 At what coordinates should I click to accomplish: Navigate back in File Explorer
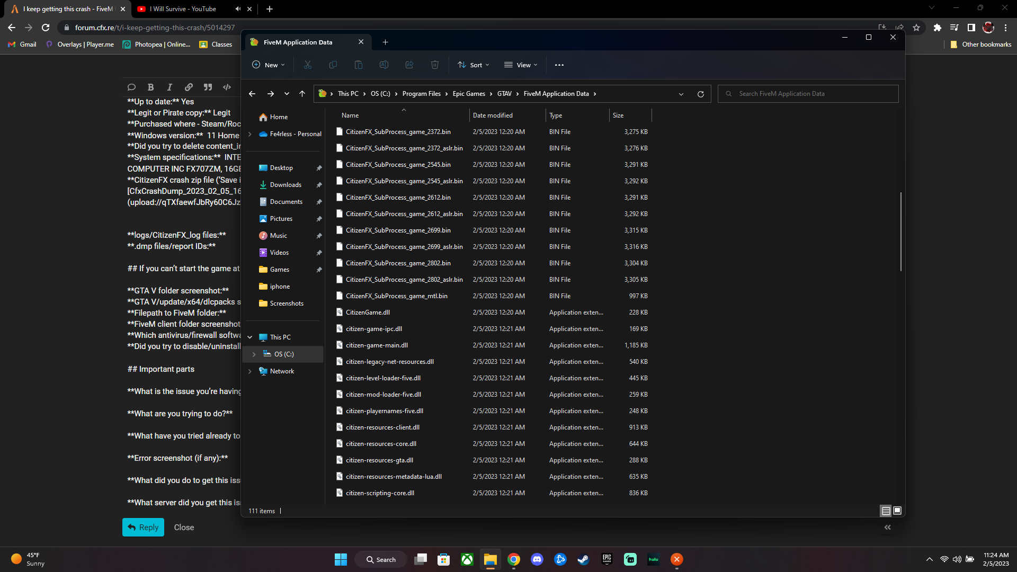[252, 94]
